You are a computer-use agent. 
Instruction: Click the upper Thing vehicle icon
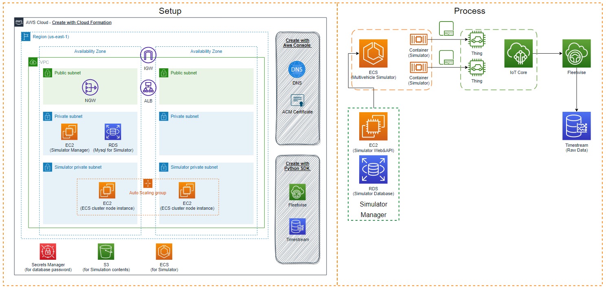coord(476,40)
